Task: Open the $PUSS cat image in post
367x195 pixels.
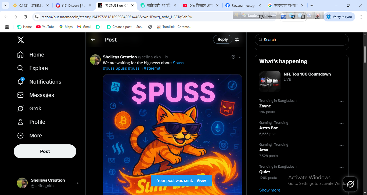Action: 172,134
